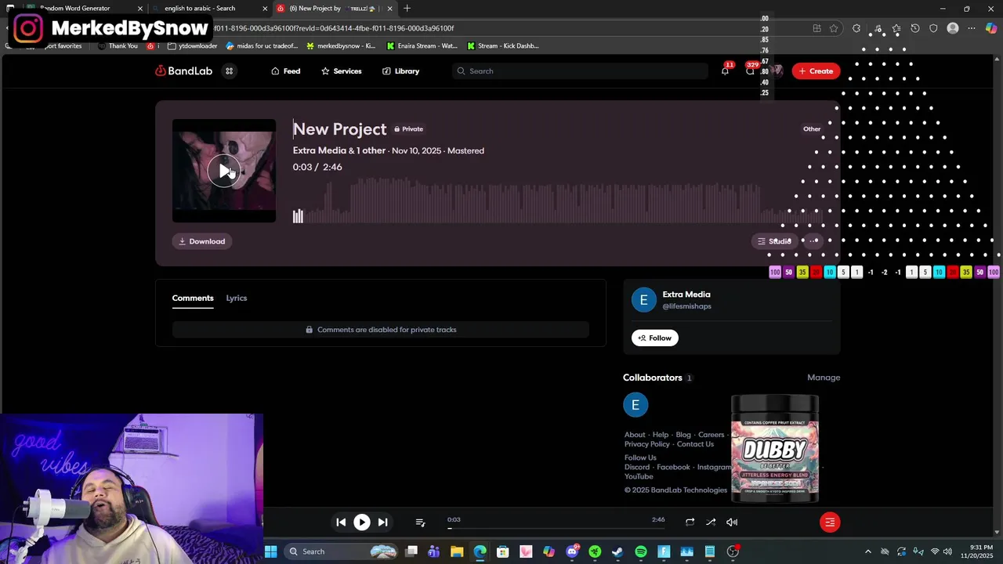1003x564 pixels.
Task: Open browser settings and more menu
Action: click(972, 28)
